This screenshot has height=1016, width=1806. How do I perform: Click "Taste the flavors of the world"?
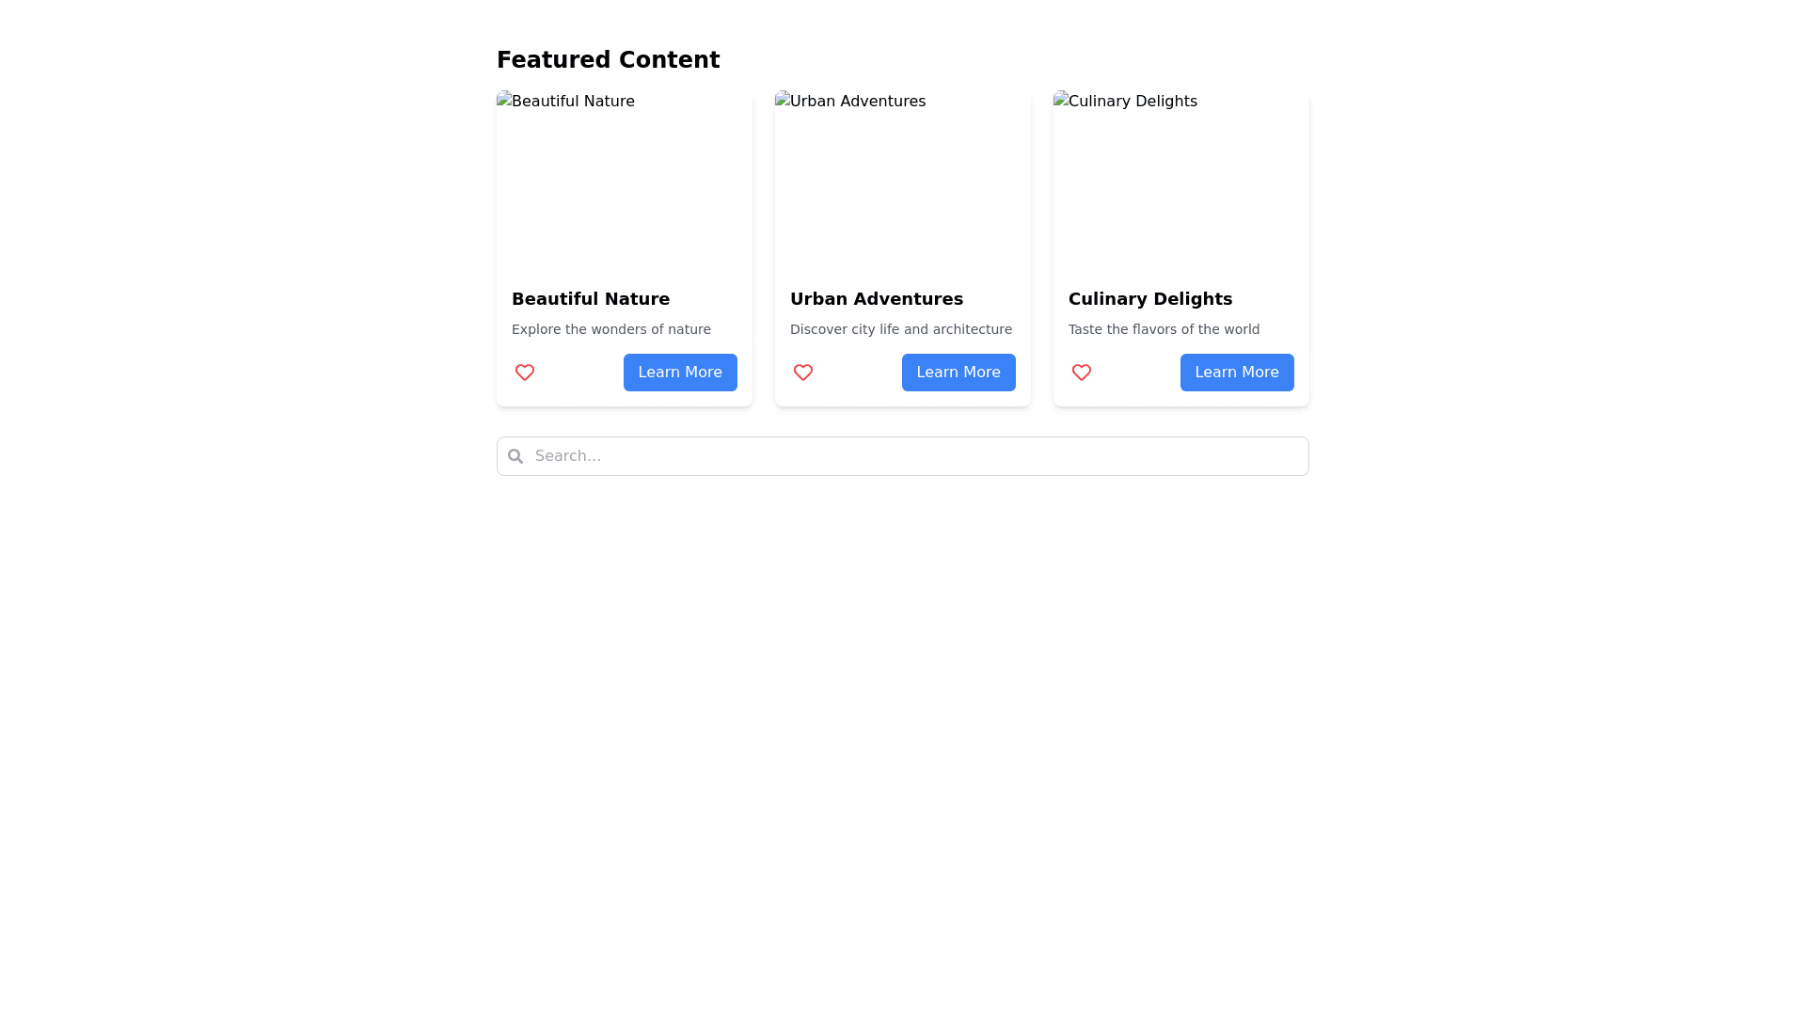coord(1164,329)
